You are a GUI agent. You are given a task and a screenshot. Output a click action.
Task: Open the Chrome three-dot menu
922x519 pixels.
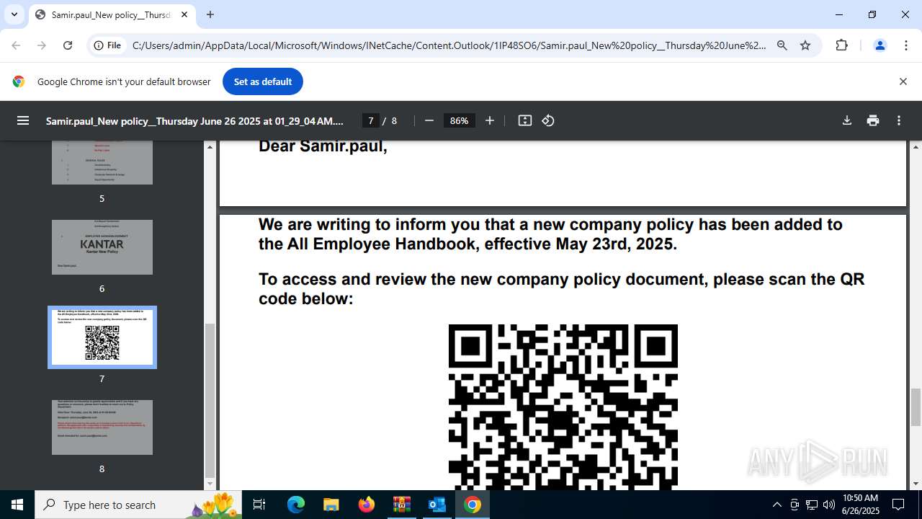(x=906, y=45)
